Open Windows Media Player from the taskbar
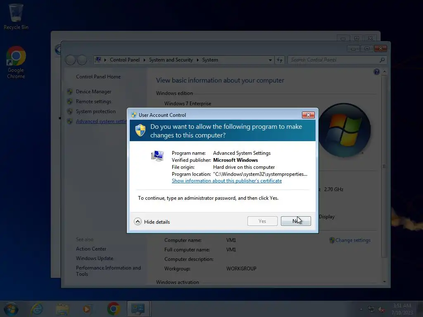 coord(87,309)
